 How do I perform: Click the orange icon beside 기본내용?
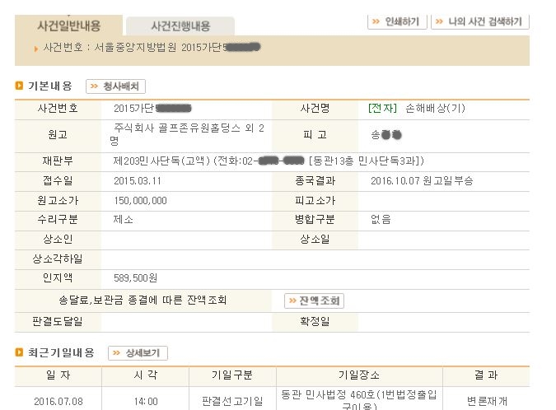click(x=19, y=86)
